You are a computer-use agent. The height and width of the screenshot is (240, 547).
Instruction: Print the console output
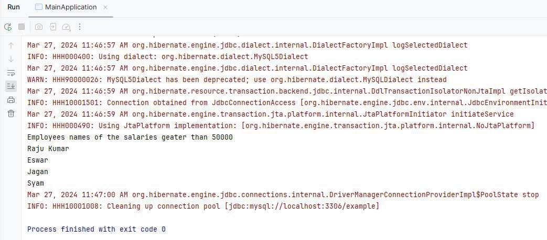(x=11, y=100)
